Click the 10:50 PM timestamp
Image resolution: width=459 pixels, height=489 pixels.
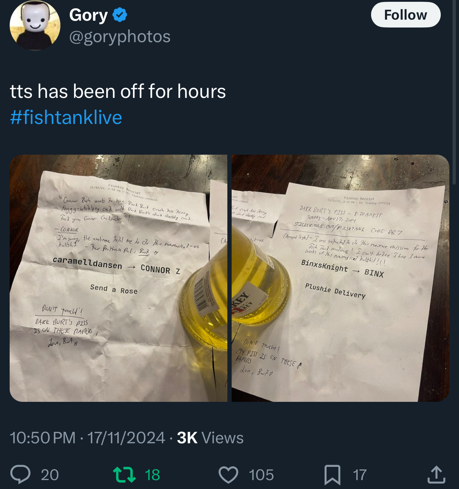click(x=43, y=438)
